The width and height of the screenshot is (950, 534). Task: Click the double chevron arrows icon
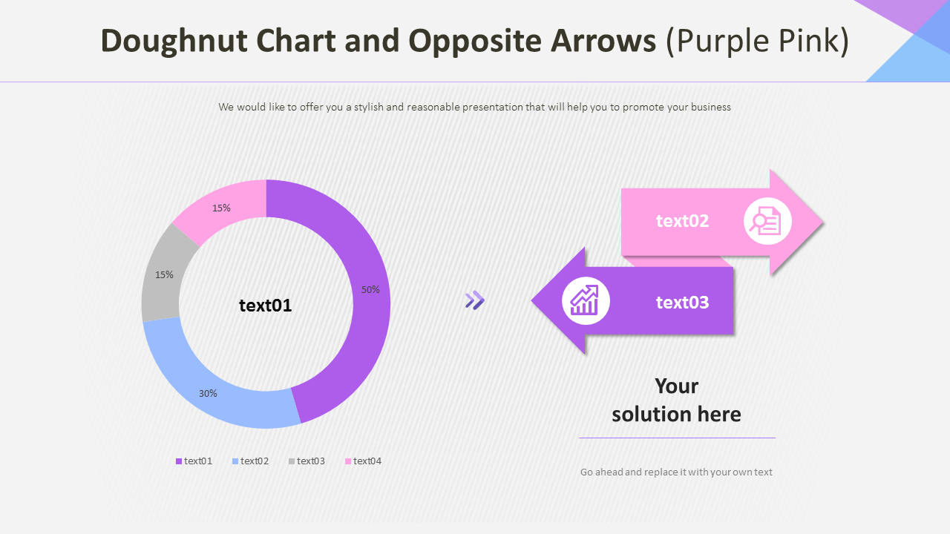pyautogui.click(x=475, y=300)
